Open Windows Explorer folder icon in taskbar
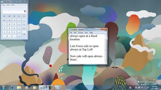Screen dimensions: 161x90 19,88
